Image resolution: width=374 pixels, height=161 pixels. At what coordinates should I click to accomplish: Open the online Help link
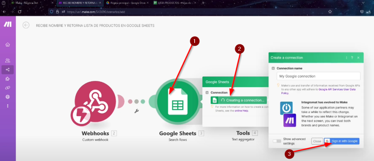[x=242, y=111]
